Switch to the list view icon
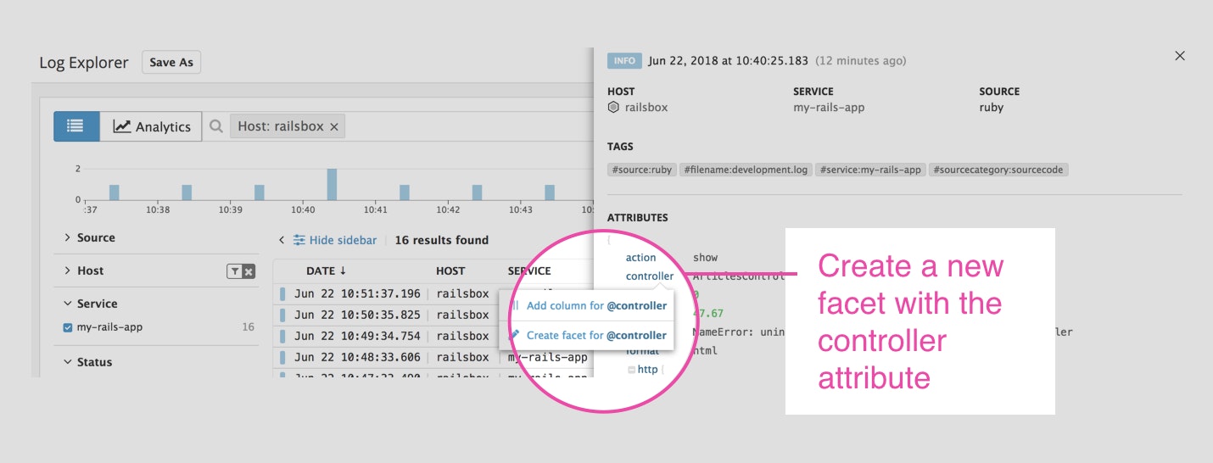Image resolution: width=1213 pixels, height=463 pixels. pos(76,126)
